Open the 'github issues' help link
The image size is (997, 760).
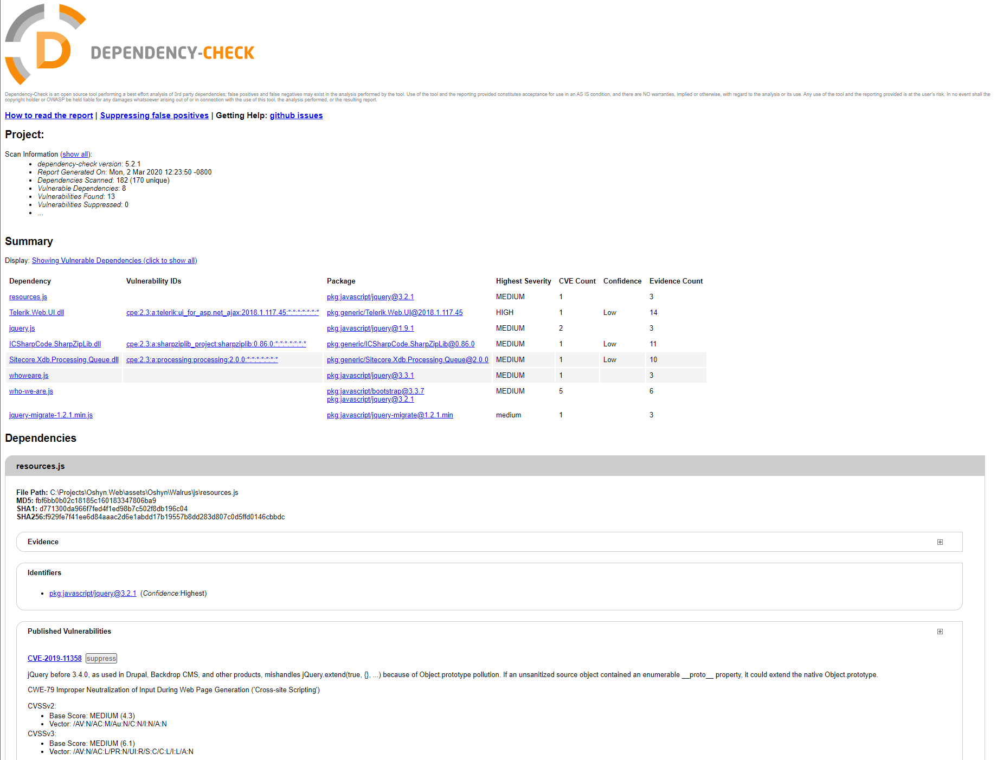(296, 115)
